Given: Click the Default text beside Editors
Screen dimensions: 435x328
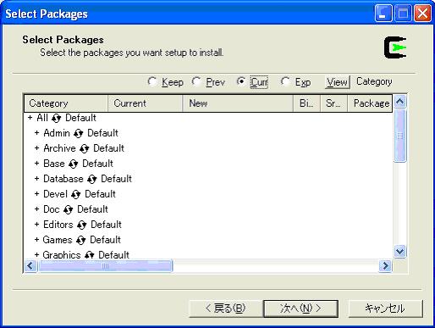Looking at the screenshot, I should 106,225.
